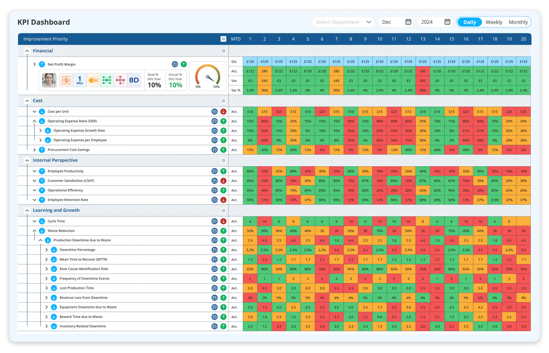Open the 1 Min icon under Net Profit Margin
The height and width of the screenshot is (353, 549).
click(80, 79)
